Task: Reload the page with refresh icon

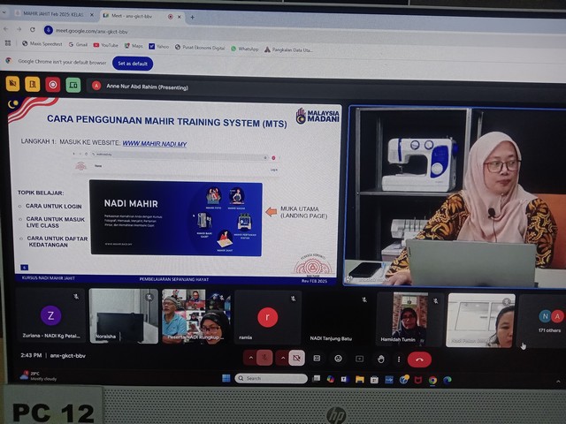Action: 32,29
